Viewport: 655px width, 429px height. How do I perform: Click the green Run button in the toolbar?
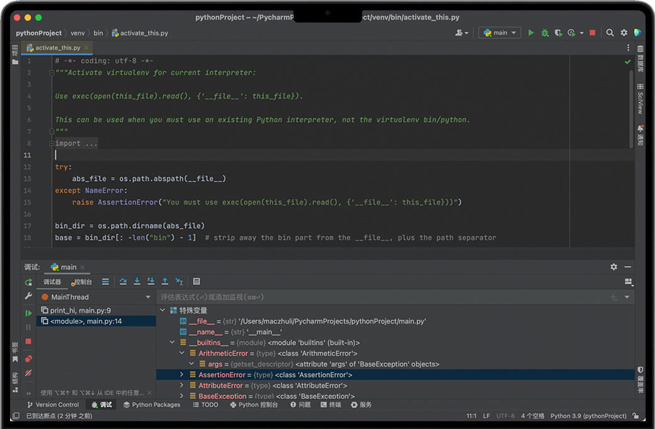coord(531,33)
